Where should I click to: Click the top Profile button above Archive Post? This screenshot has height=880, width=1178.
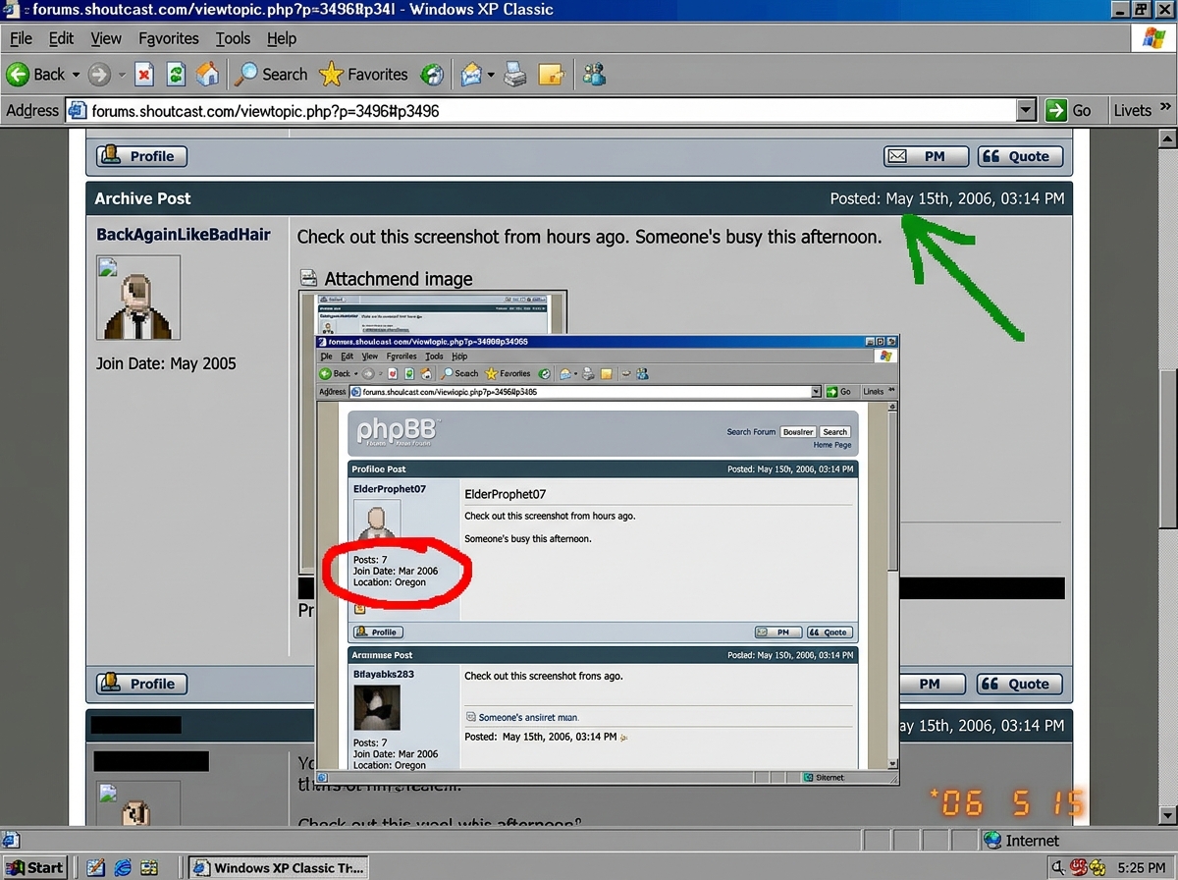pos(141,155)
